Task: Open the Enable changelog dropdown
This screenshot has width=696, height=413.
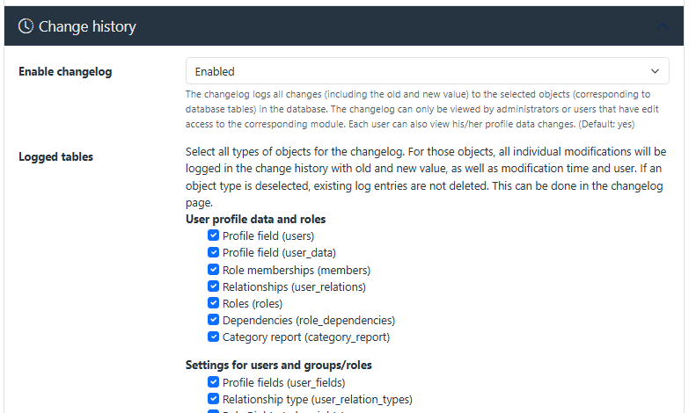Action: pyautogui.click(x=427, y=71)
